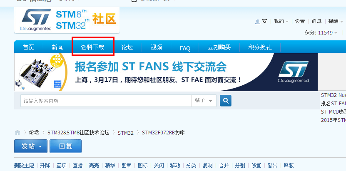Click the 直播 moderation link

point(78,166)
